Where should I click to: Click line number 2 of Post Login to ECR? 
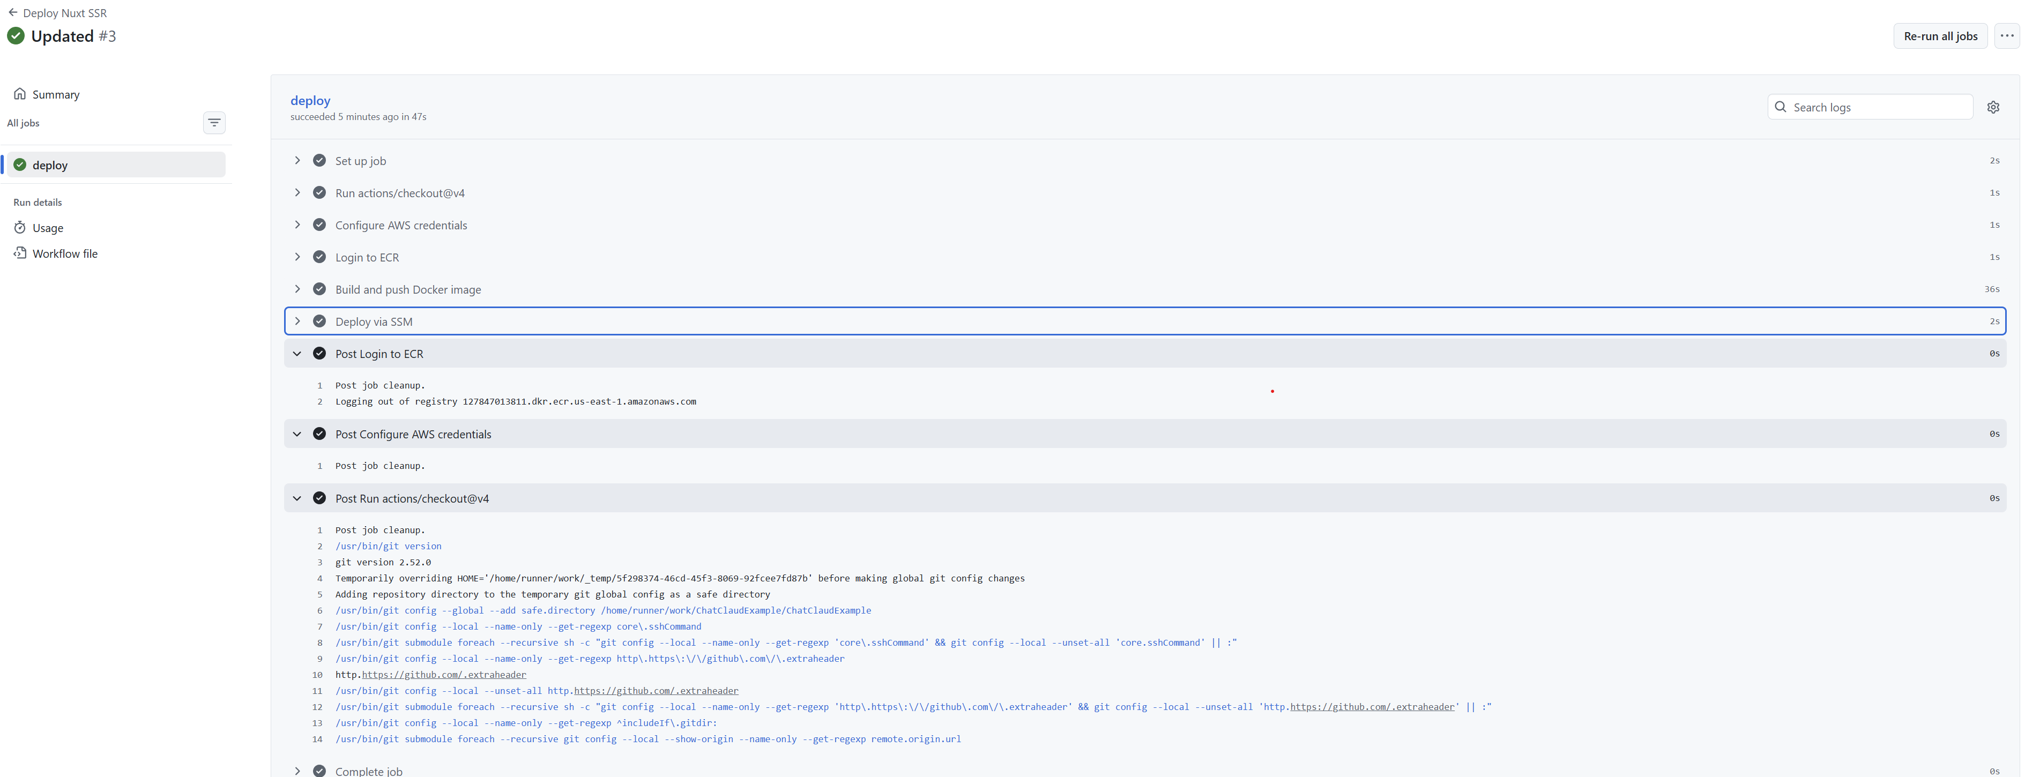pos(320,401)
